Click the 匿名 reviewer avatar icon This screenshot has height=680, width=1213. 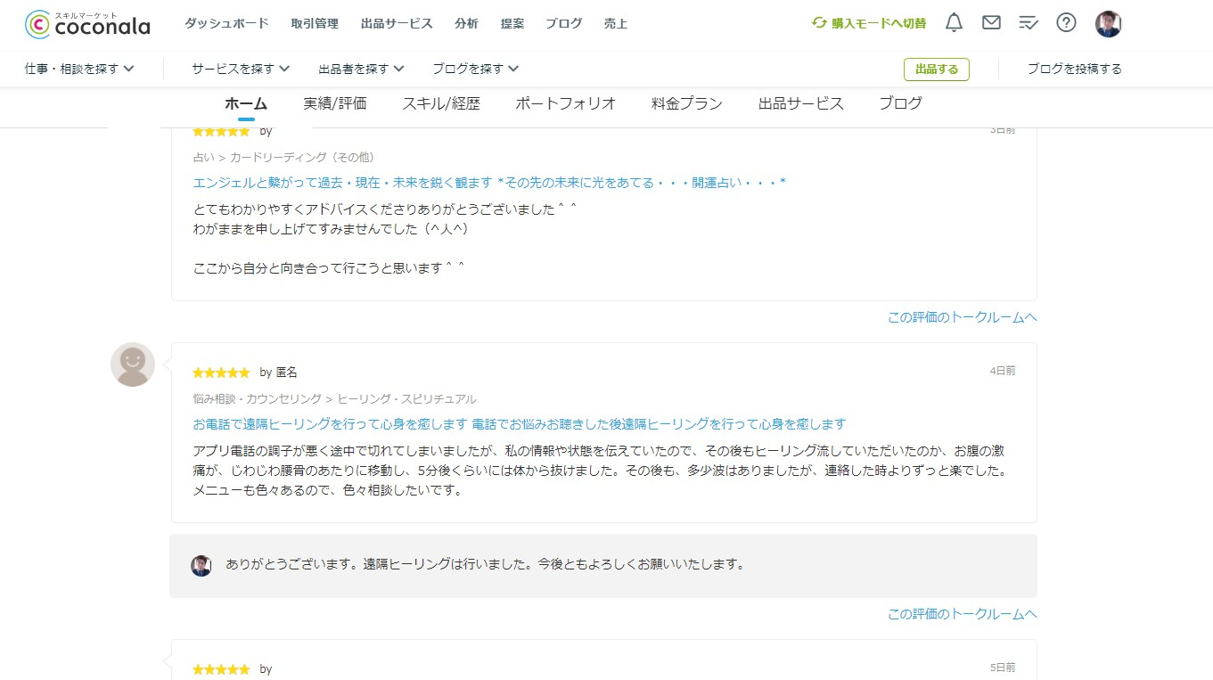(133, 365)
